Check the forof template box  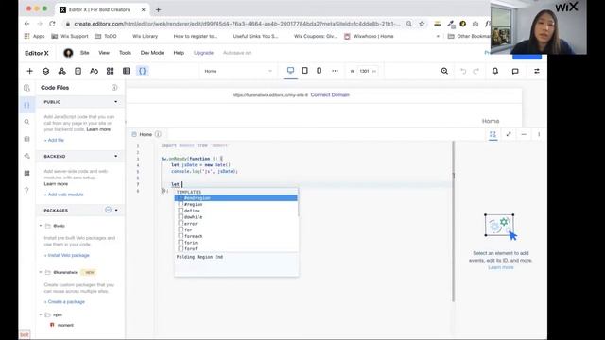(x=181, y=248)
